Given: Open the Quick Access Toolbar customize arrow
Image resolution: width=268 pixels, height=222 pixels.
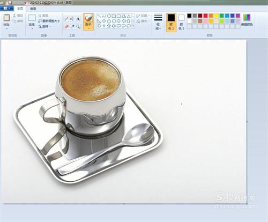Looking at the screenshot, I should tap(25, 3).
